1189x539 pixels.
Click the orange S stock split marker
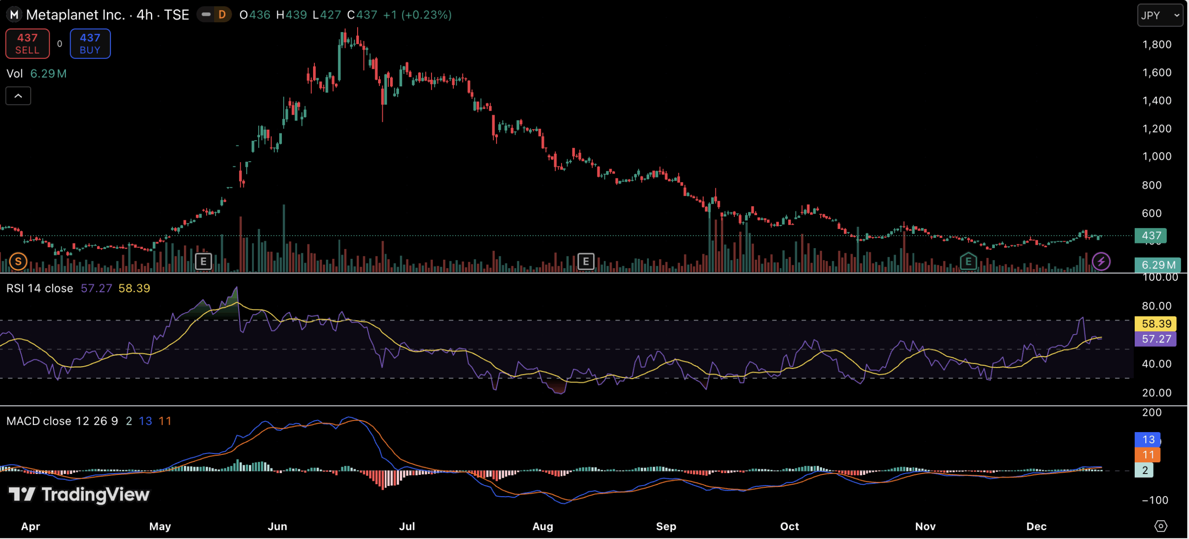click(18, 261)
